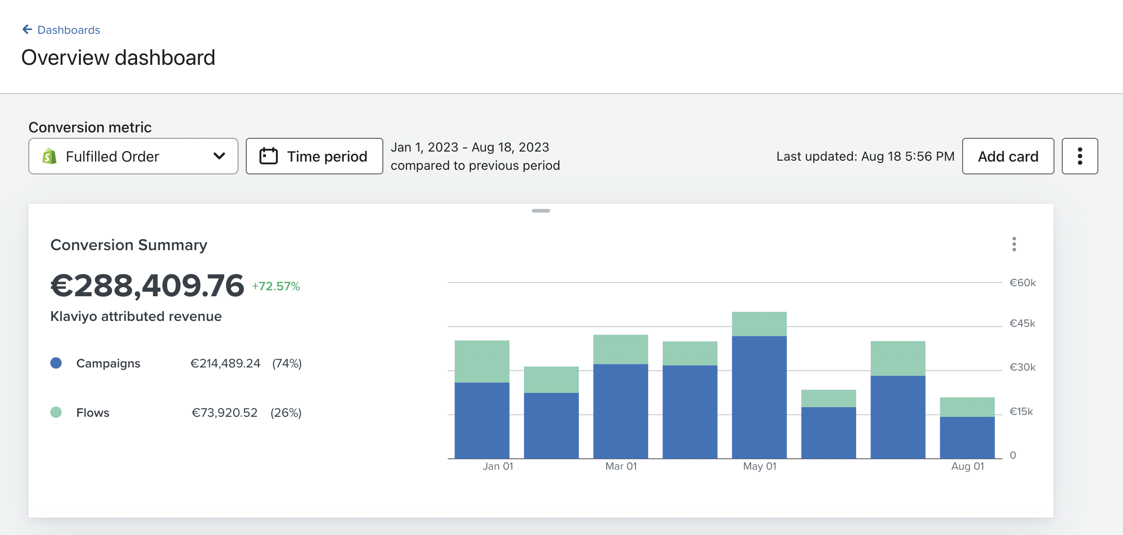
Task: Click the +72.57% change indicator
Action: click(276, 286)
